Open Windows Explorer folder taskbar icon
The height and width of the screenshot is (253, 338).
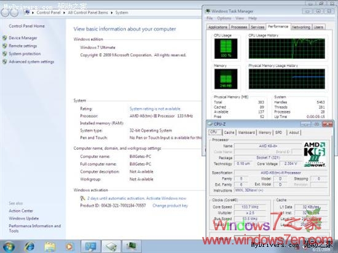pos(50,247)
